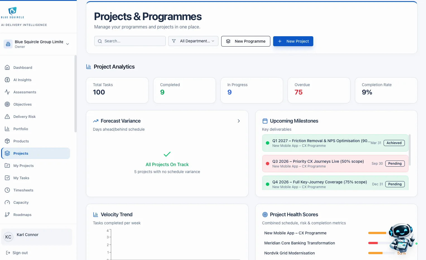Viewport: 426px width, 260px height.
Task: Click the Timesheets clock icon
Action: click(x=7, y=190)
